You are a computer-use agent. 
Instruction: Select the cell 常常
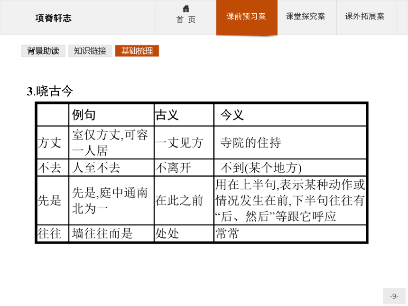pyautogui.click(x=290, y=233)
